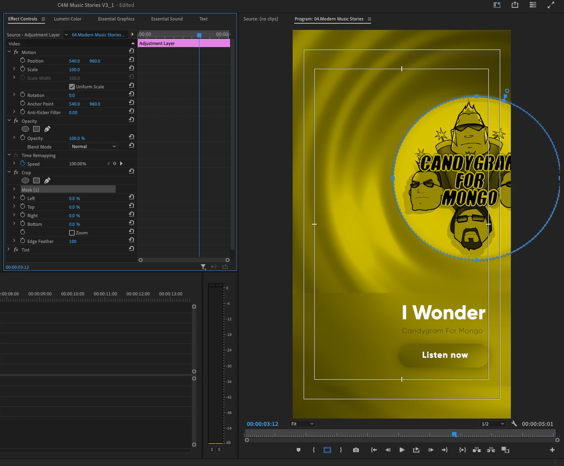564x466 pixels.
Task: Expand the Tint effect group
Action: coord(9,250)
